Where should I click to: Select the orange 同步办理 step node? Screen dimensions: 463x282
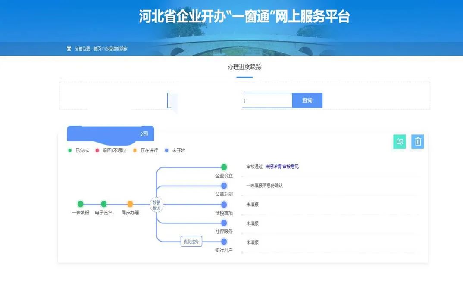point(130,204)
